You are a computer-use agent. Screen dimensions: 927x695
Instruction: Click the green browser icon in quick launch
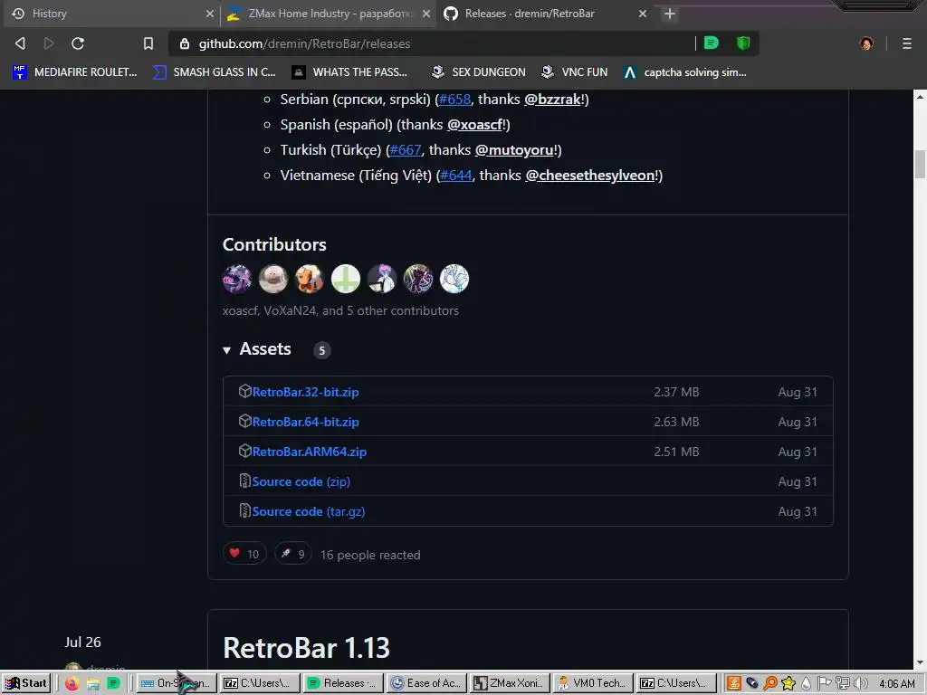tap(113, 683)
